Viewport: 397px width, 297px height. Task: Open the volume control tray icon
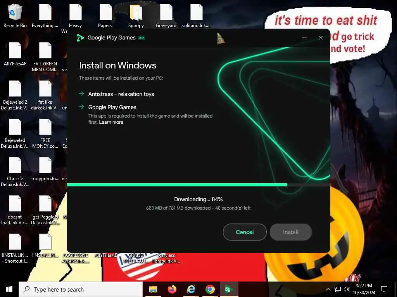coord(347,289)
